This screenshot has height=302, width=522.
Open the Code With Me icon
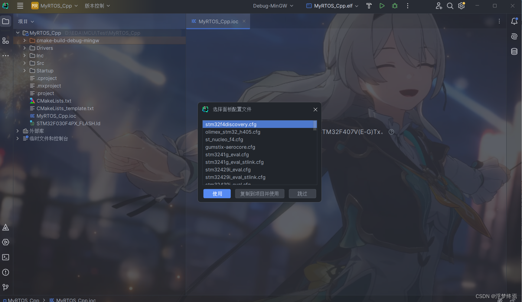(x=439, y=6)
